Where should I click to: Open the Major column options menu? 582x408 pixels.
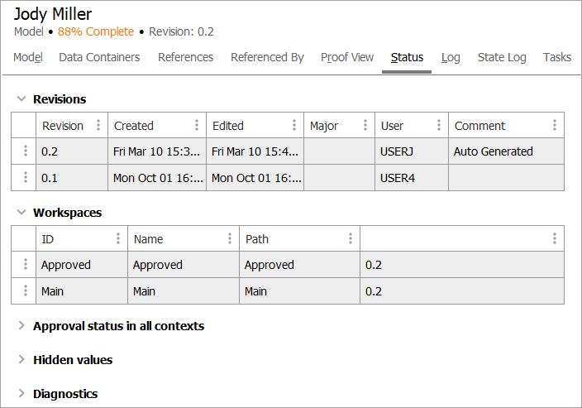365,126
